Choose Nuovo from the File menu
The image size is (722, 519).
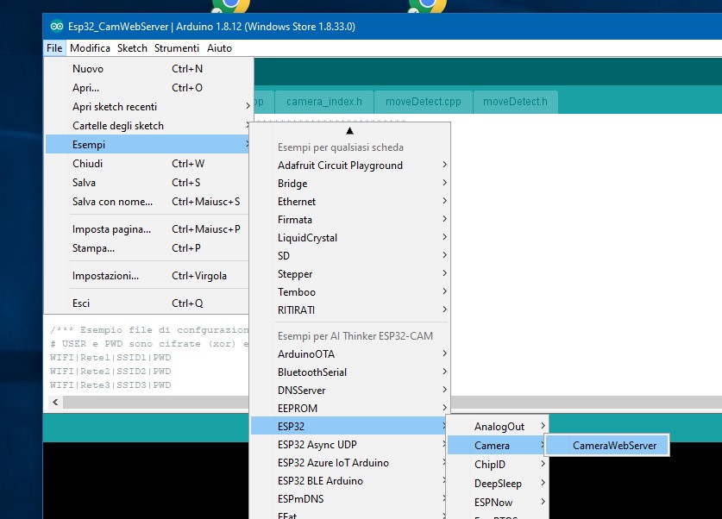(x=148, y=69)
